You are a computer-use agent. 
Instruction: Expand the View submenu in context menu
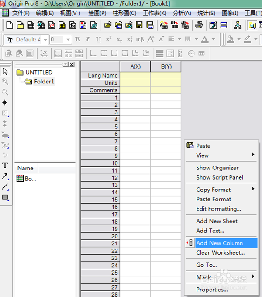pos(221,155)
